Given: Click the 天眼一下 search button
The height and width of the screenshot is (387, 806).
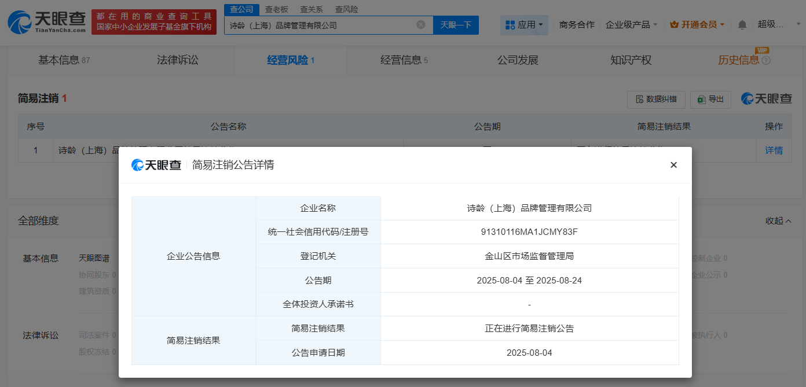Looking at the screenshot, I should (x=456, y=25).
